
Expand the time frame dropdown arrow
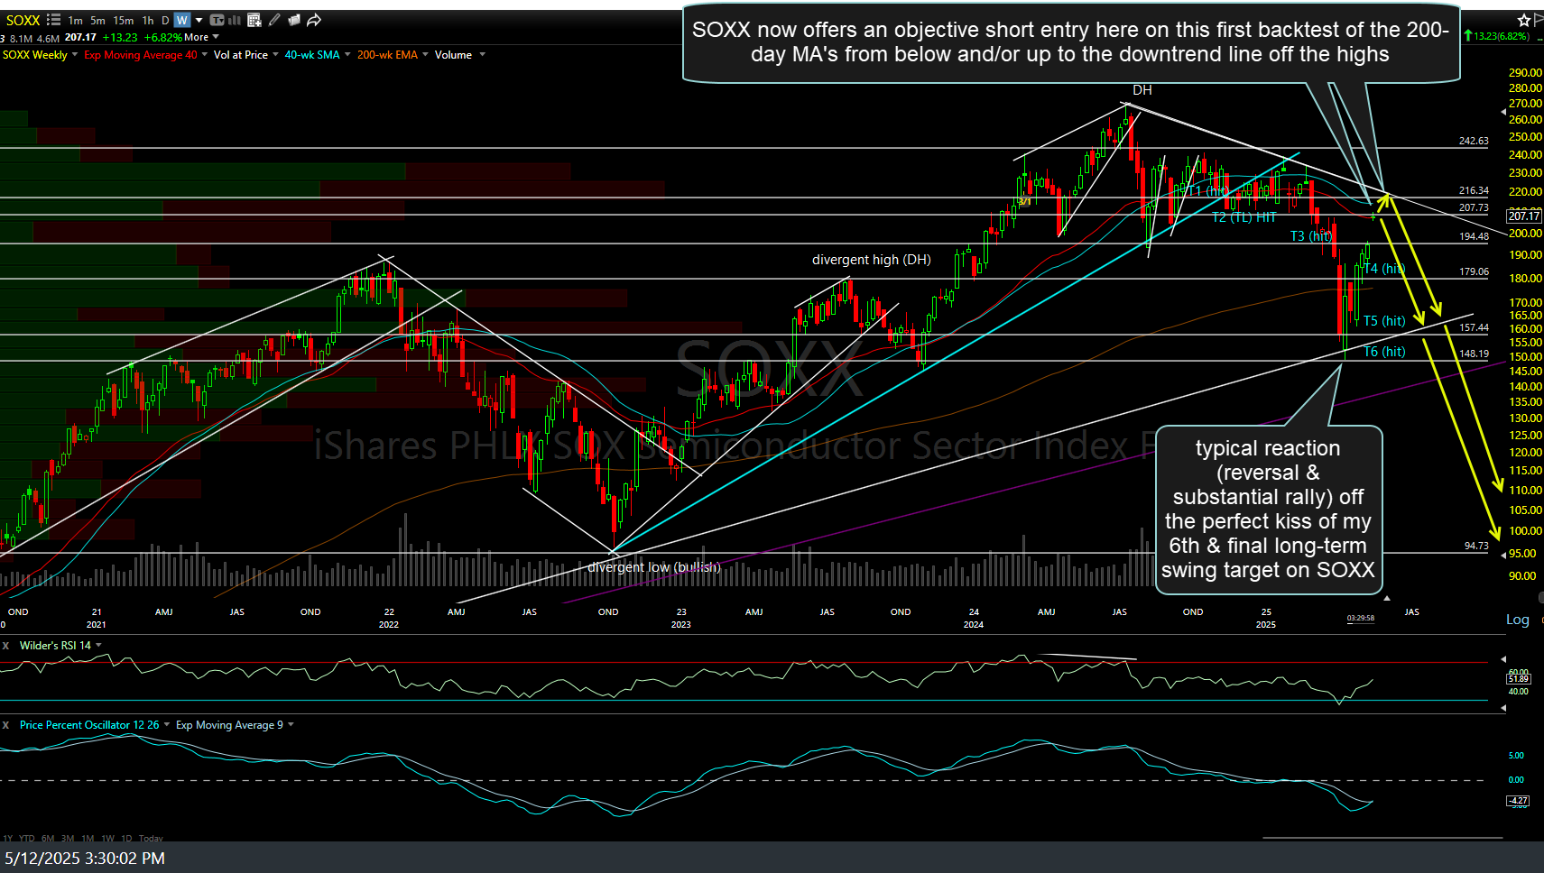[199, 20]
